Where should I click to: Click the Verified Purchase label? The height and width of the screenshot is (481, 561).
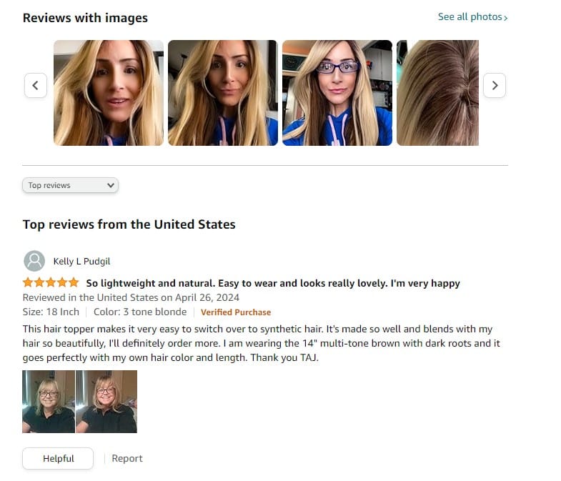point(236,312)
